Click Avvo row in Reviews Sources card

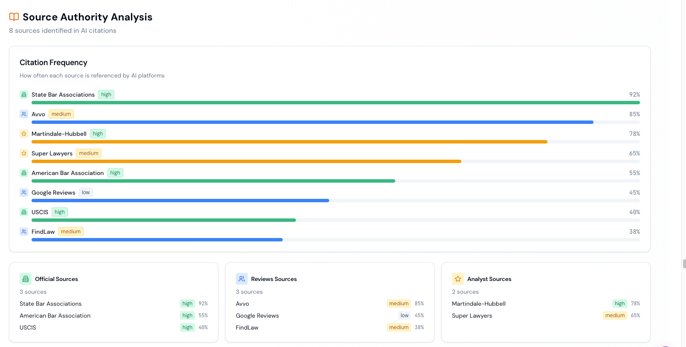click(330, 304)
